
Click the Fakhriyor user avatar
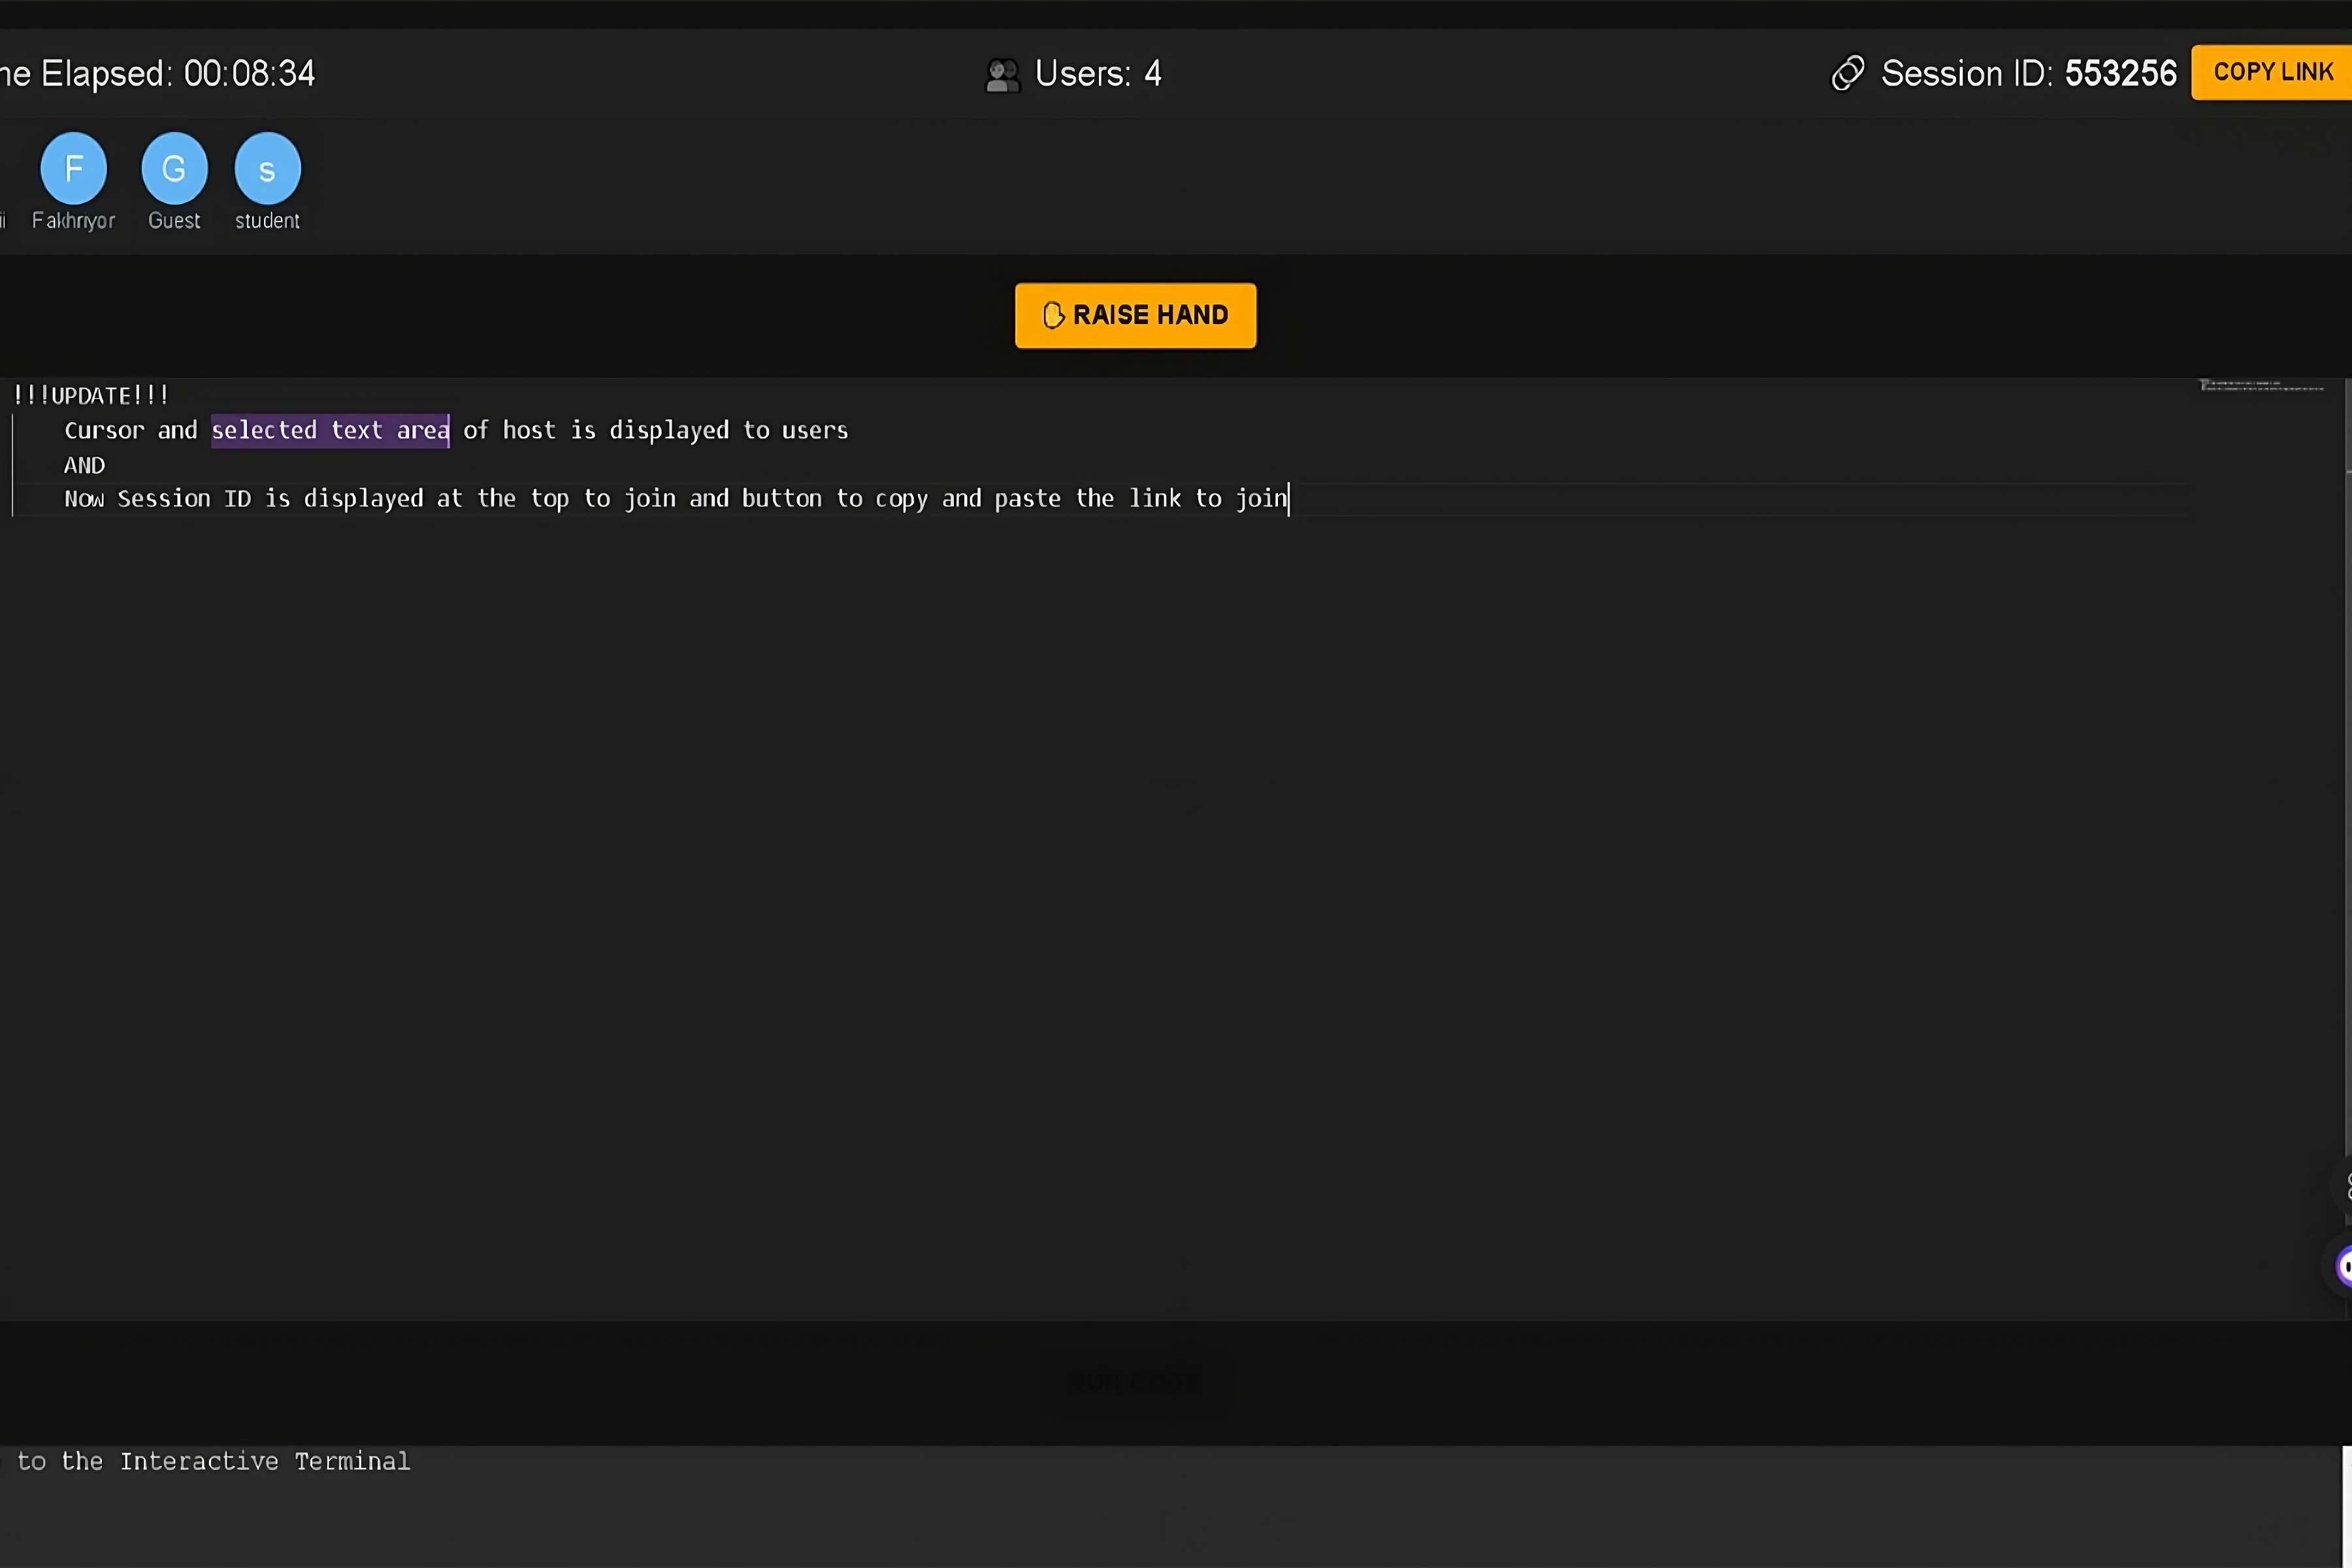coord(73,168)
